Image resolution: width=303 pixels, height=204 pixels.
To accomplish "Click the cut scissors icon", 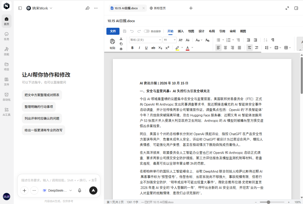I will [x=121, y=39].
